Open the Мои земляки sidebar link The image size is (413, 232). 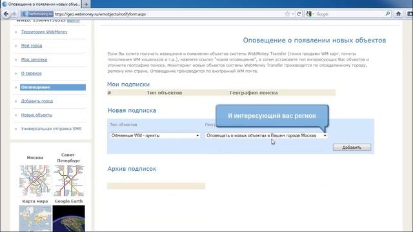34,59
